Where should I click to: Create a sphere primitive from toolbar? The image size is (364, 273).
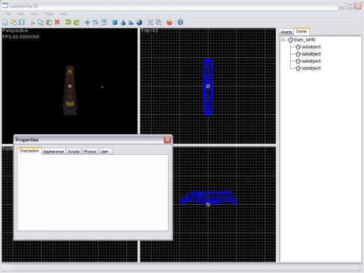(x=139, y=23)
